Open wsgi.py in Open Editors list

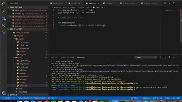pos(28,20)
